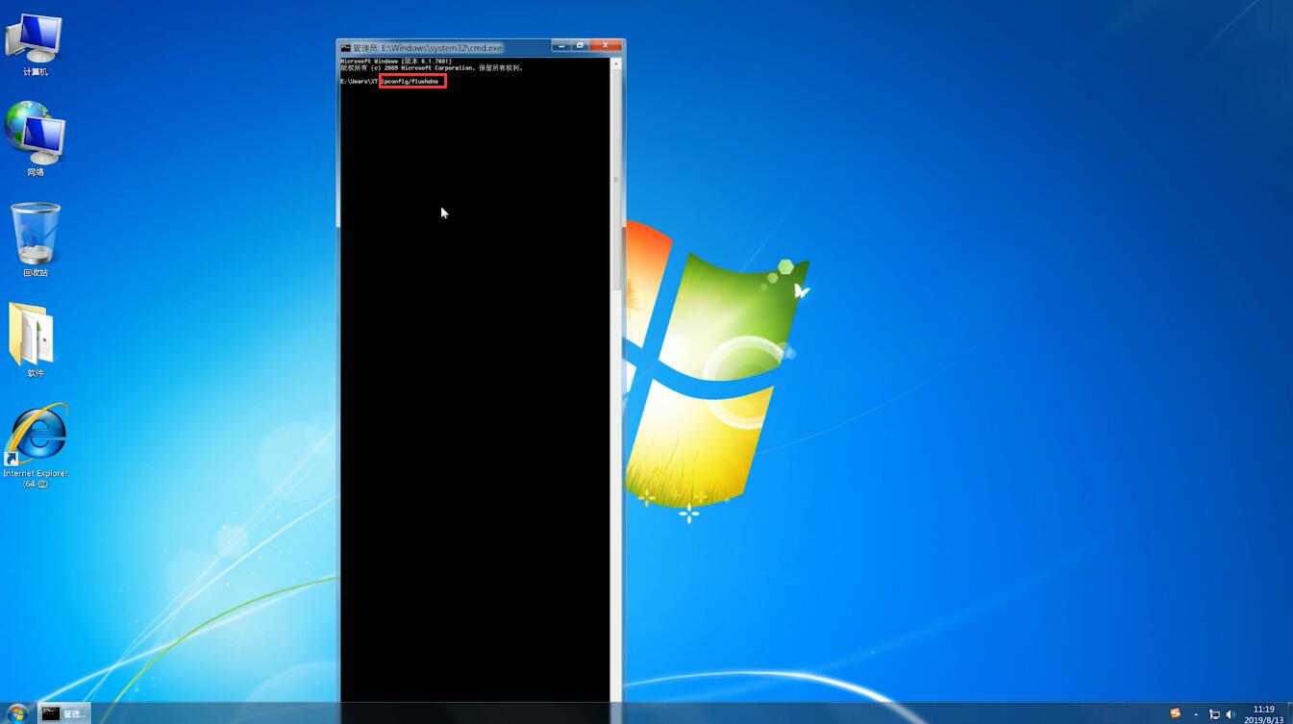Screen dimensions: 1293x724
Task: Click the Microsoft Corporation copyright line
Action: click(x=431, y=68)
